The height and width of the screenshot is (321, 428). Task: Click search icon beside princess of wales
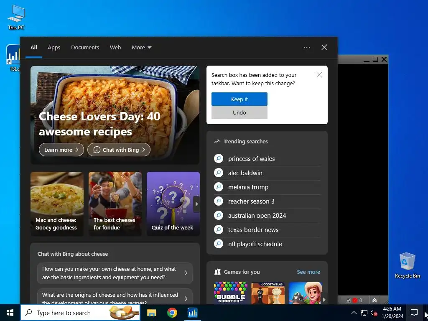click(x=219, y=158)
